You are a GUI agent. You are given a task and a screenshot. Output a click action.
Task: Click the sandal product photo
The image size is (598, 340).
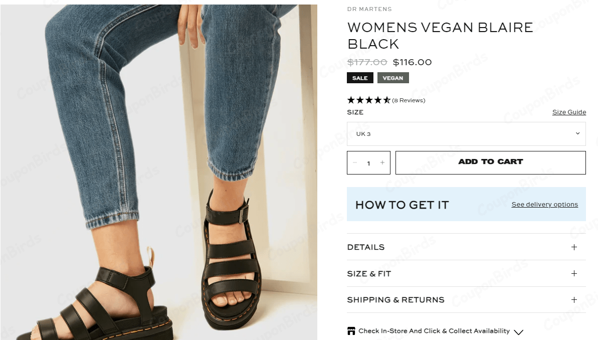(158, 171)
